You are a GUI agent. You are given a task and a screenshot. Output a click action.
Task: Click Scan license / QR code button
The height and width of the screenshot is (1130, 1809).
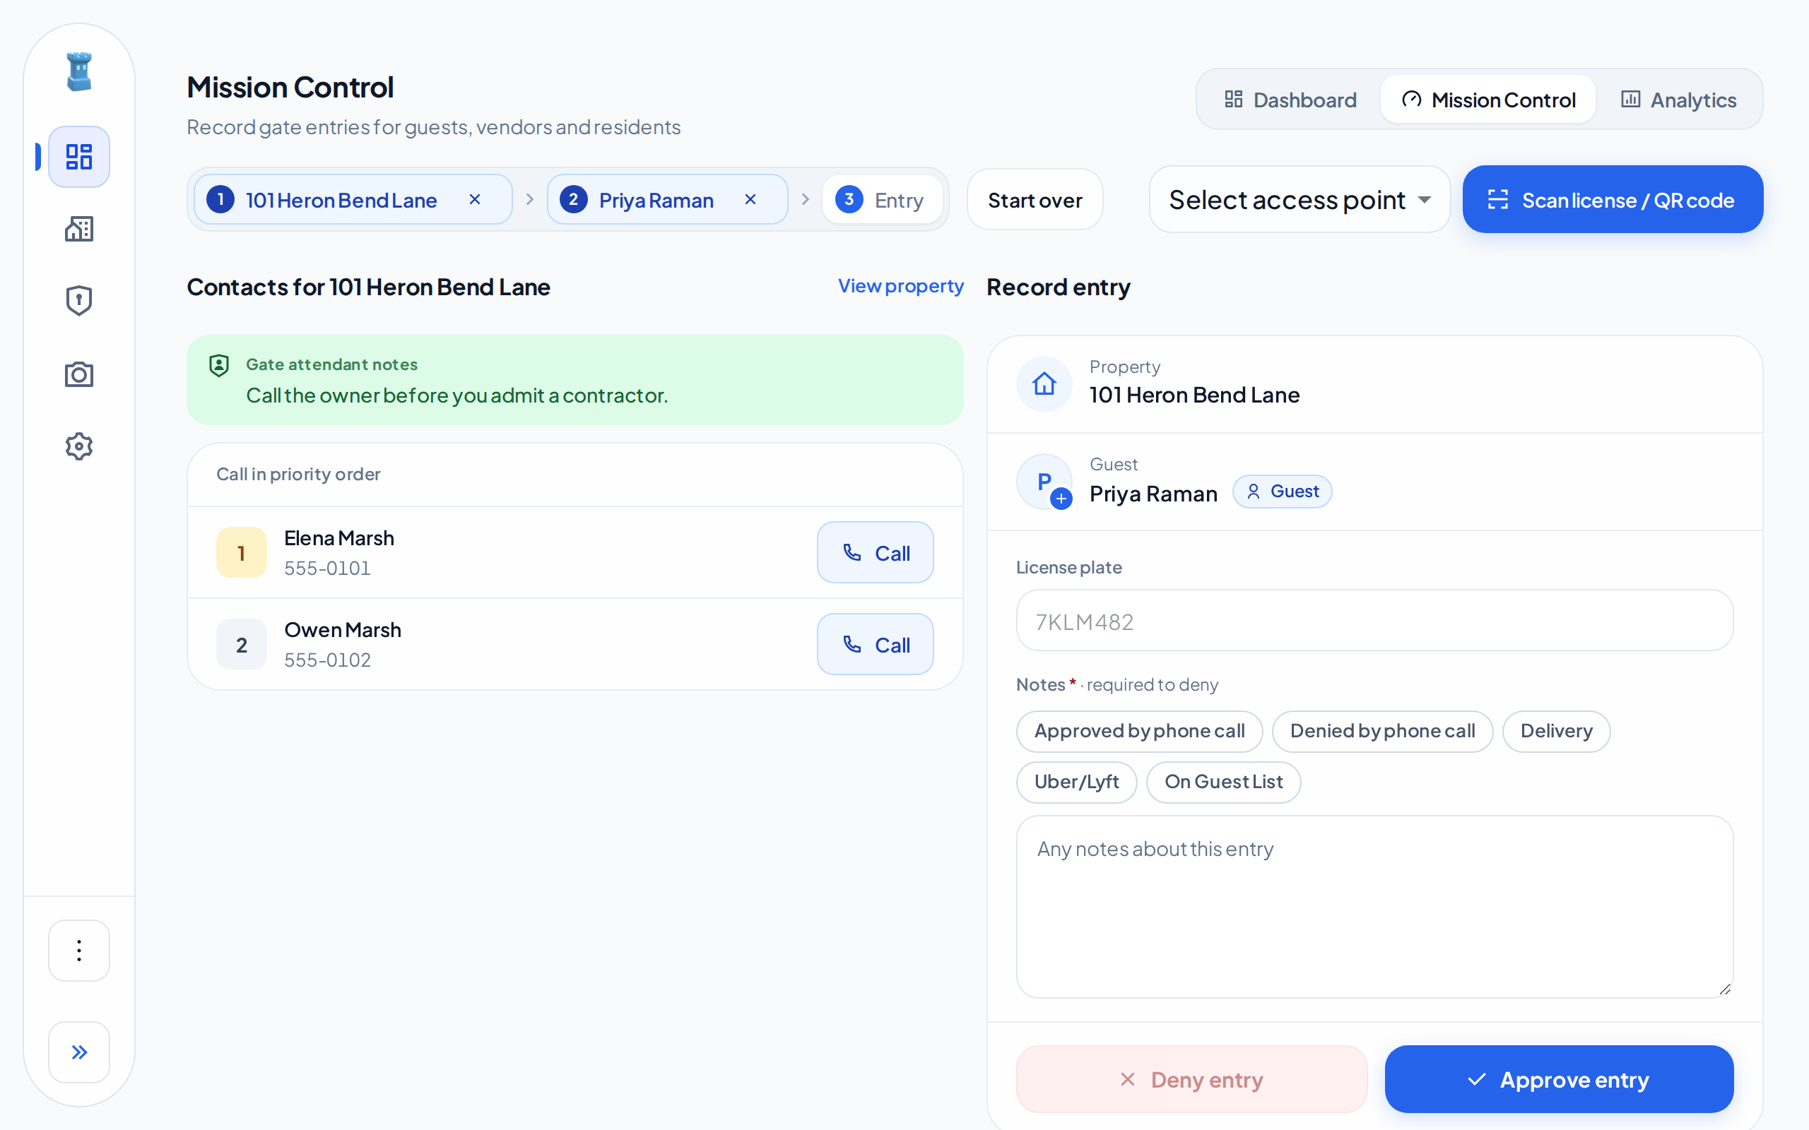click(1613, 200)
